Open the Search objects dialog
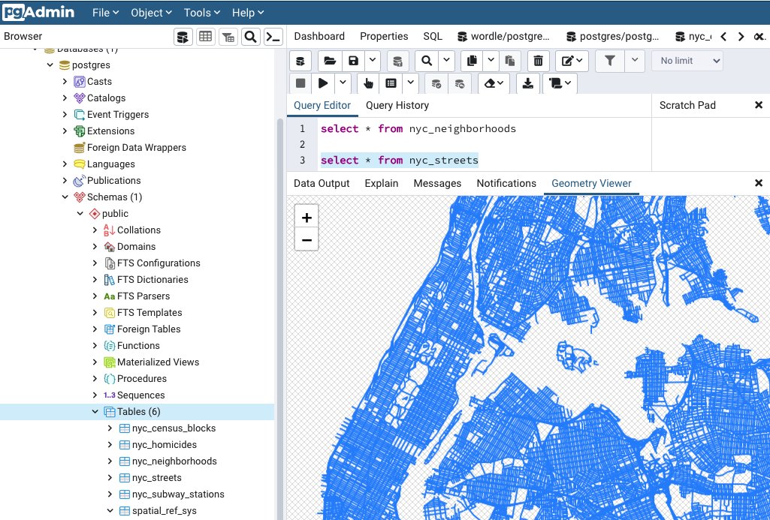Screen dimensions: 770x520 [x=249, y=36]
